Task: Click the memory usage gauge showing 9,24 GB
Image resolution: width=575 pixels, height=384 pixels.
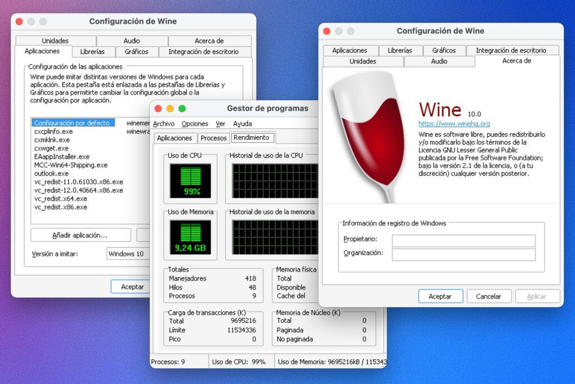Action: click(x=191, y=237)
